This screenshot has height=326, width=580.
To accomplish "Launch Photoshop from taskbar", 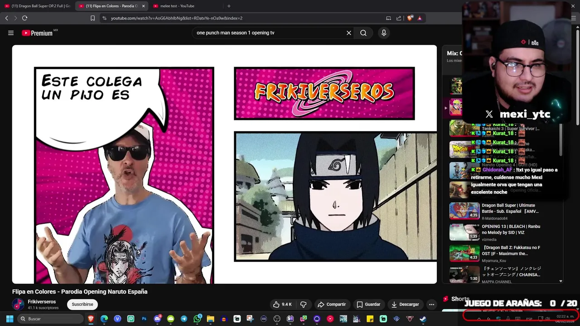I will [144, 319].
